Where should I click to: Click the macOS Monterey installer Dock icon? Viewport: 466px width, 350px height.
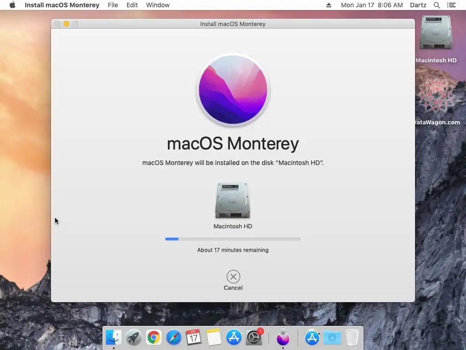(x=283, y=338)
